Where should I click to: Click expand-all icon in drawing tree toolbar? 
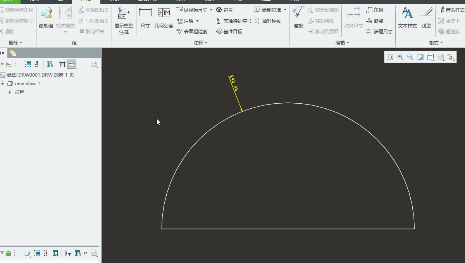coord(28,64)
